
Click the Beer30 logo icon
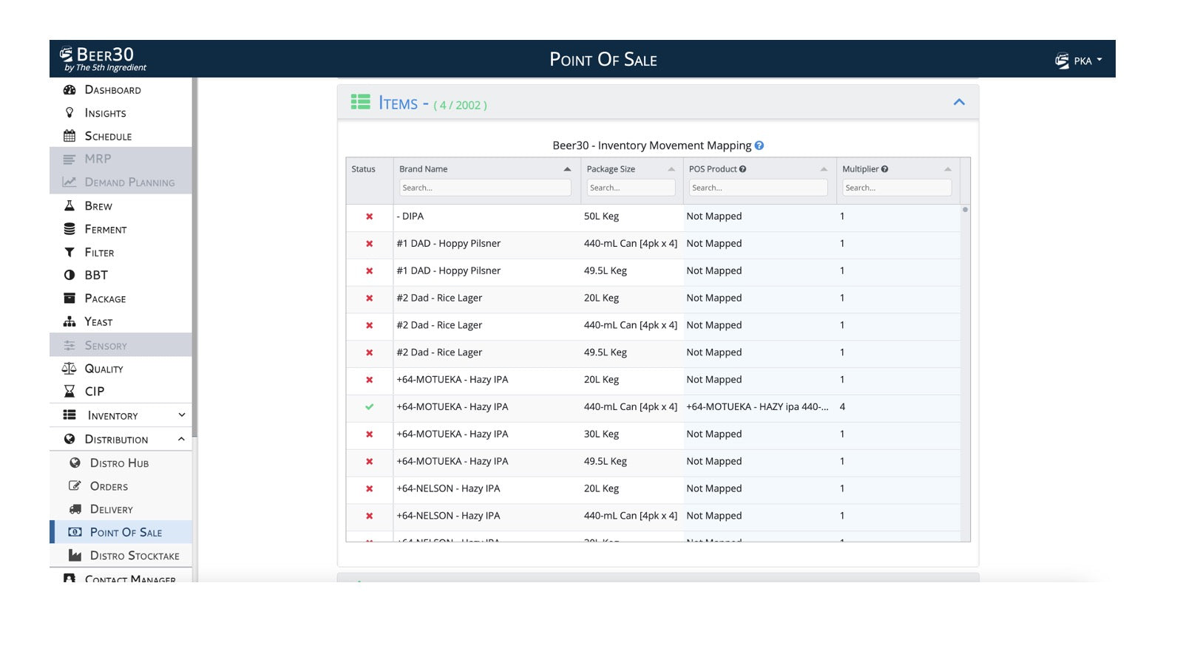67,55
